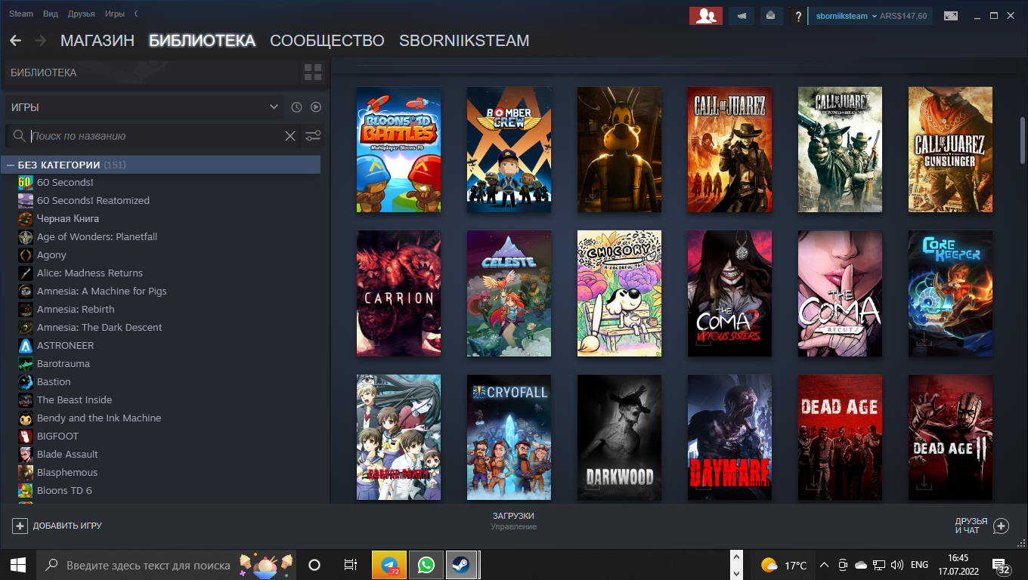This screenshot has width=1028, height=580.
Task: Open the Windows notification center
Action: click(x=1001, y=566)
